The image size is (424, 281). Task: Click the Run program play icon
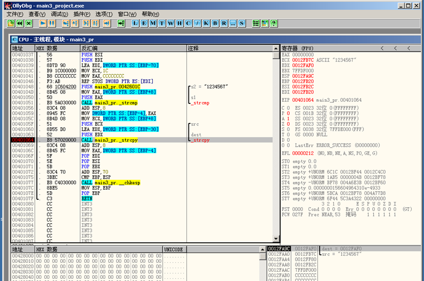[x=43, y=23]
